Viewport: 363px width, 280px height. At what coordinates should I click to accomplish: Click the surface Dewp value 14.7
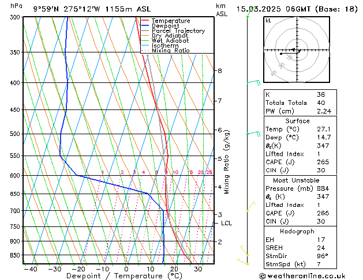[324, 138]
